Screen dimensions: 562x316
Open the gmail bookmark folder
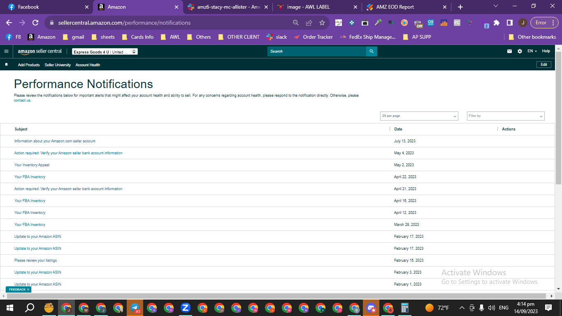pyautogui.click(x=74, y=37)
